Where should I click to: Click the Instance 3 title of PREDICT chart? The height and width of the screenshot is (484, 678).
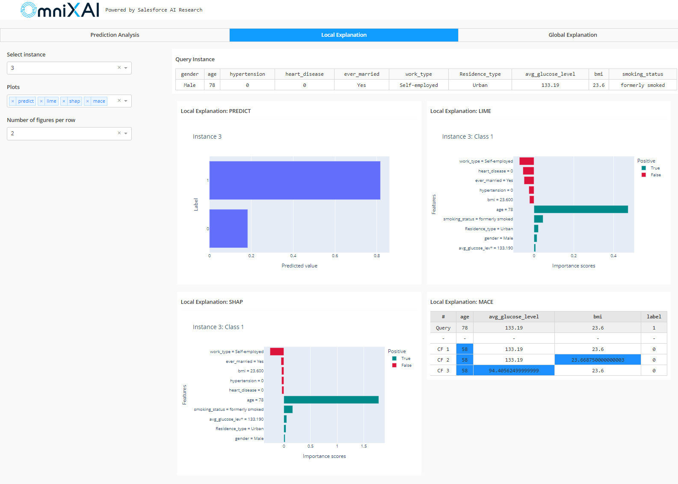(x=207, y=137)
